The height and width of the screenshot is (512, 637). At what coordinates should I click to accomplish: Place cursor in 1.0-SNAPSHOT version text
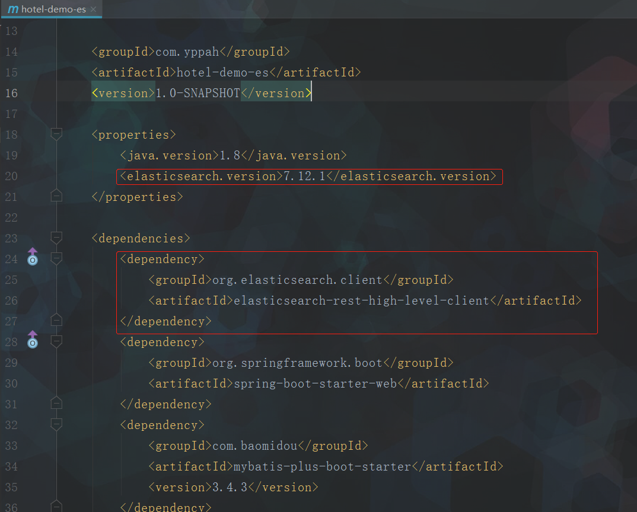(x=198, y=93)
